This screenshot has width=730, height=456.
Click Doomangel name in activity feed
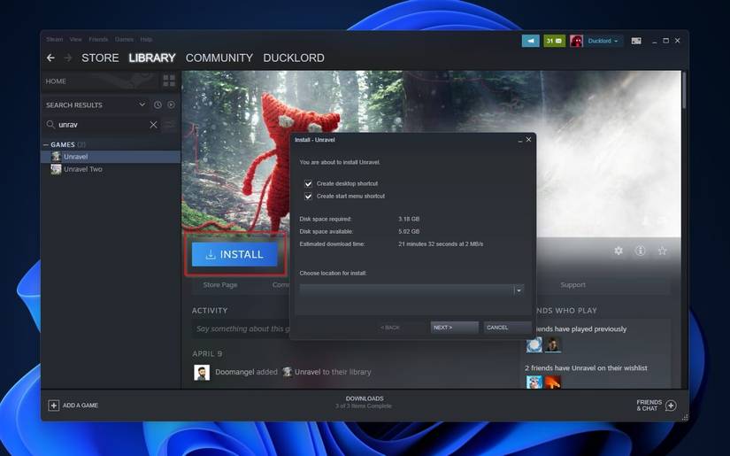click(234, 372)
